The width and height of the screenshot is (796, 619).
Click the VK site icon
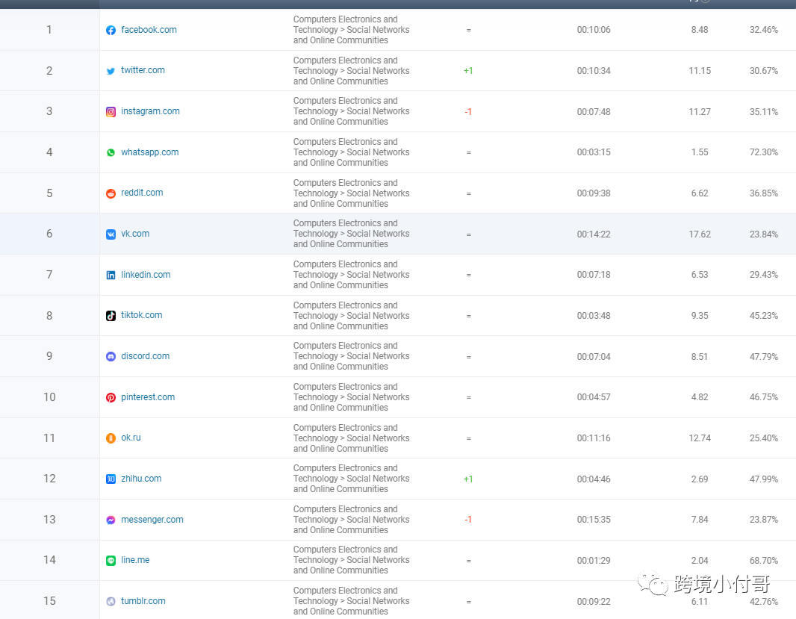coord(111,234)
